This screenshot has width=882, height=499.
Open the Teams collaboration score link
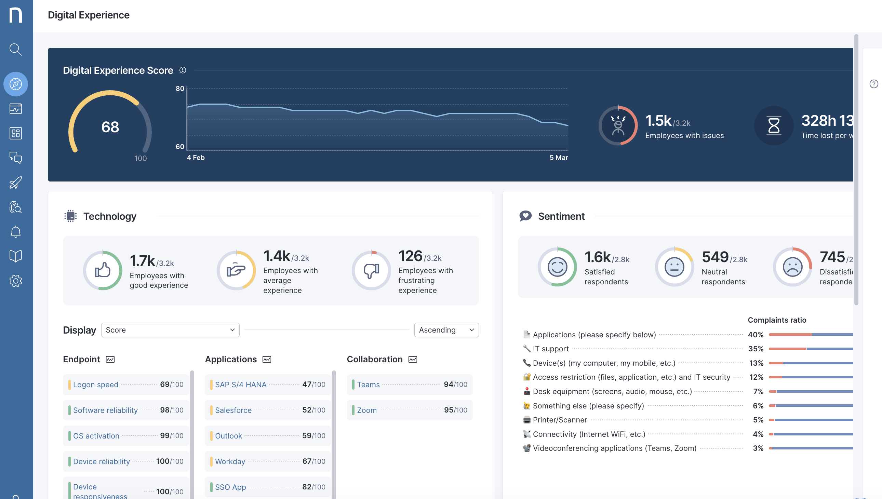pyautogui.click(x=368, y=385)
